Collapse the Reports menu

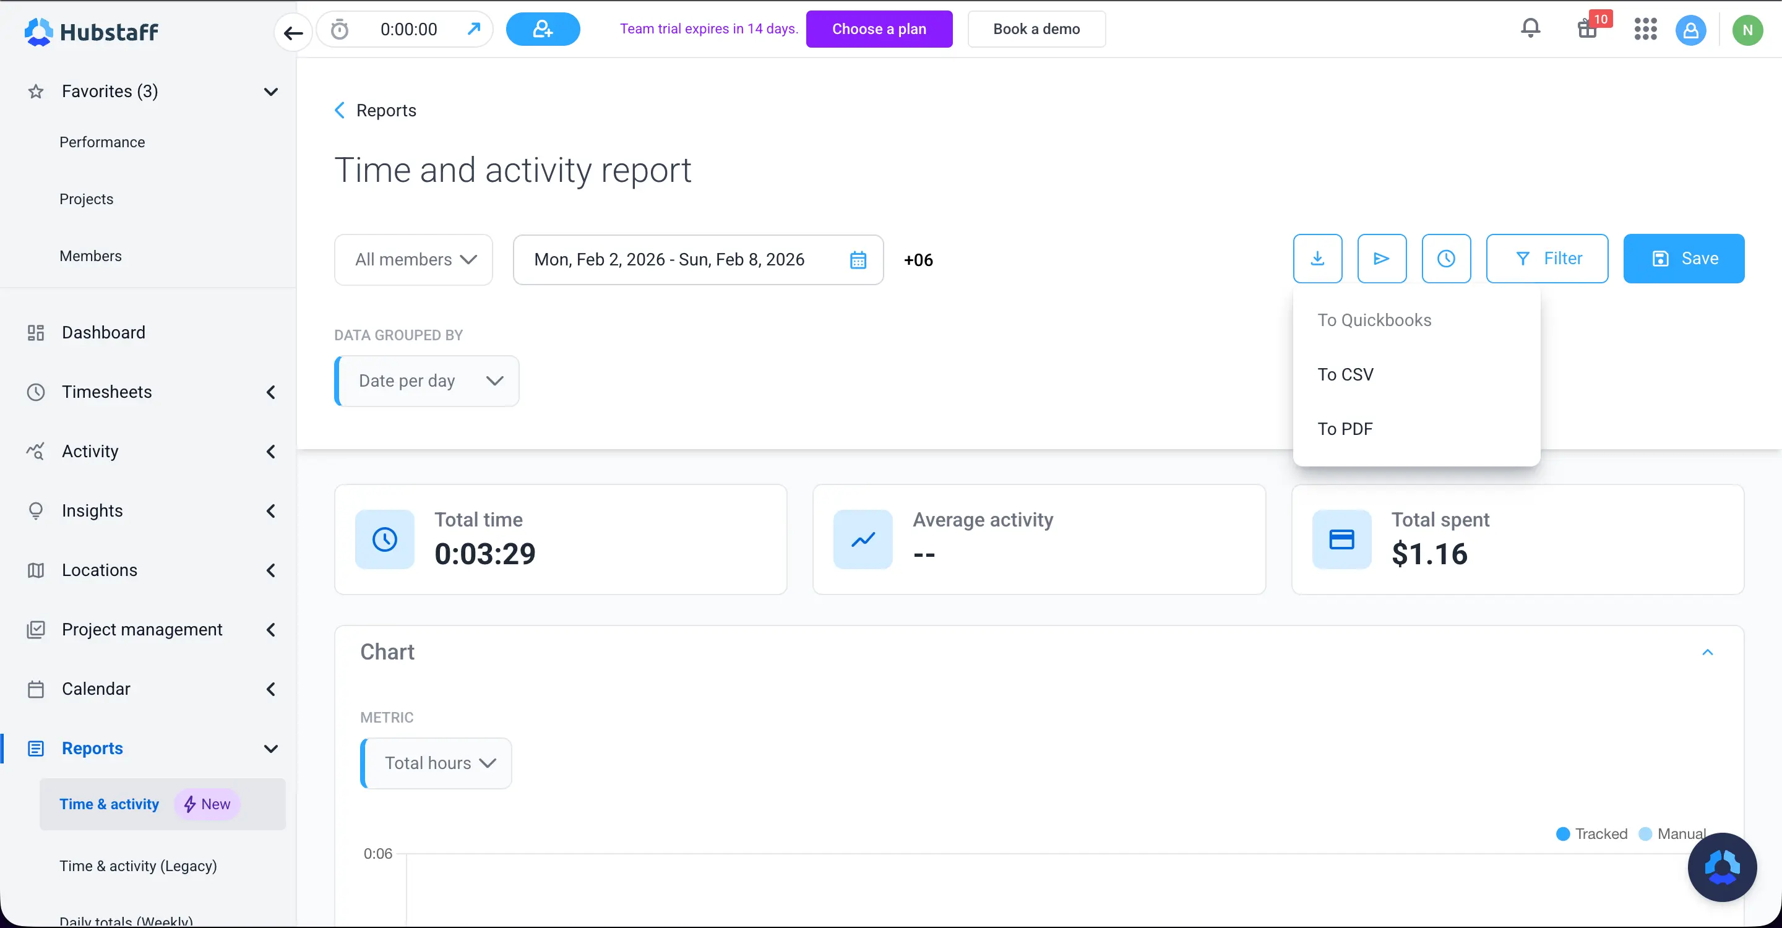pos(271,749)
